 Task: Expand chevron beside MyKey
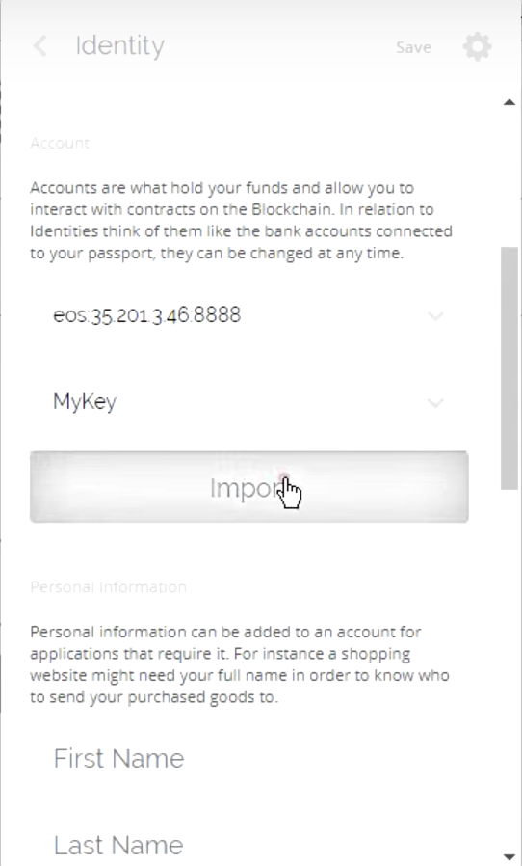pyautogui.click(x=435, y=403)
